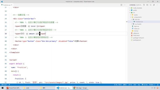Open the .gitignore file
The image size is (160, 90).
click(136, 33)
